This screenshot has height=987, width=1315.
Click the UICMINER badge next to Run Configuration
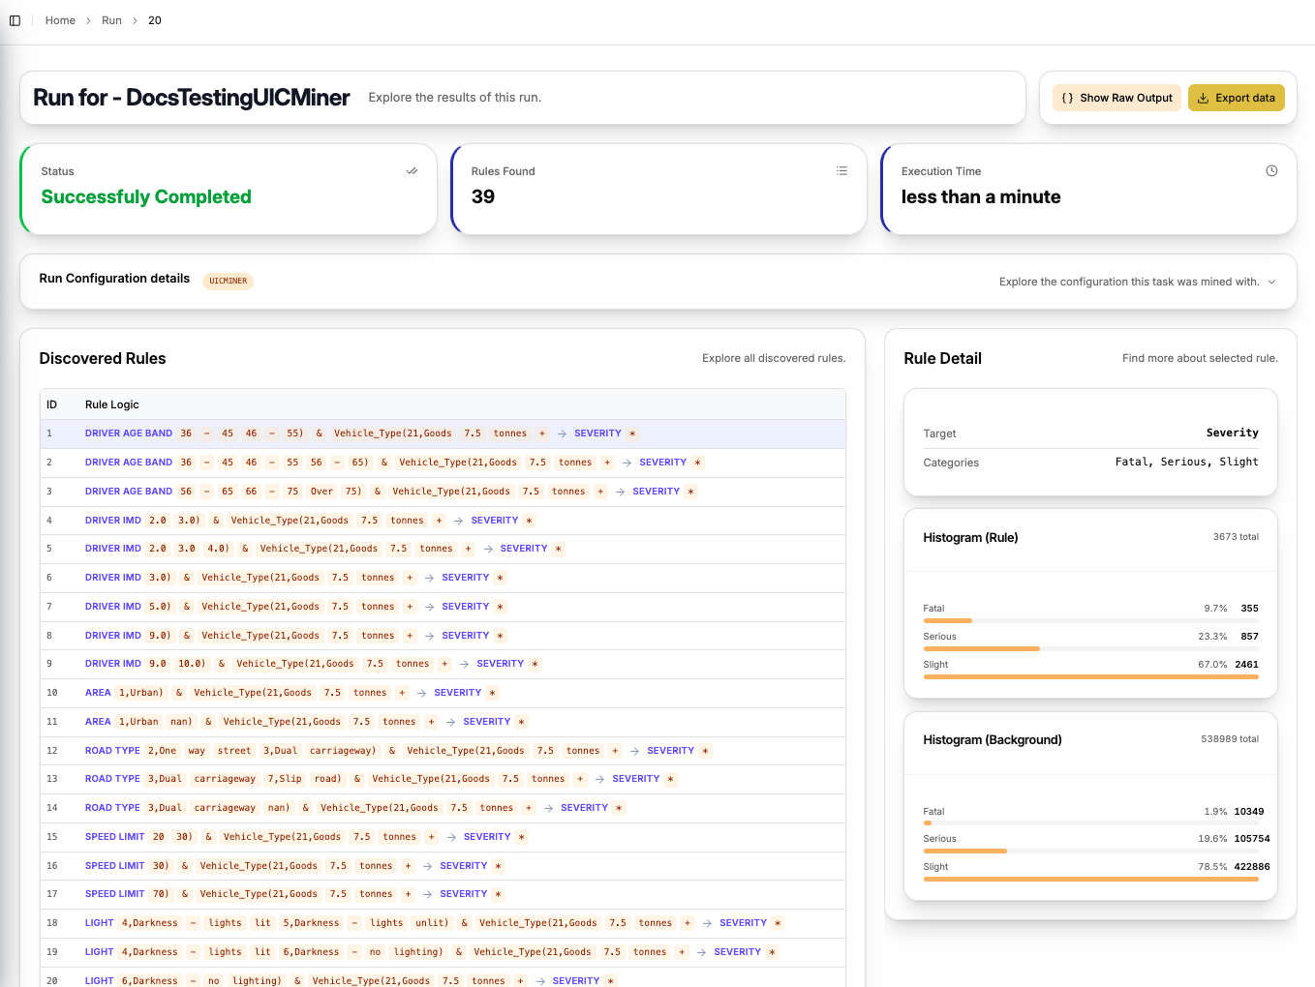pyautogui.click(x=228, y=281)
